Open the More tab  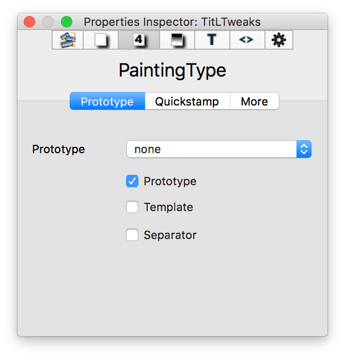click(x=254, y=101)
